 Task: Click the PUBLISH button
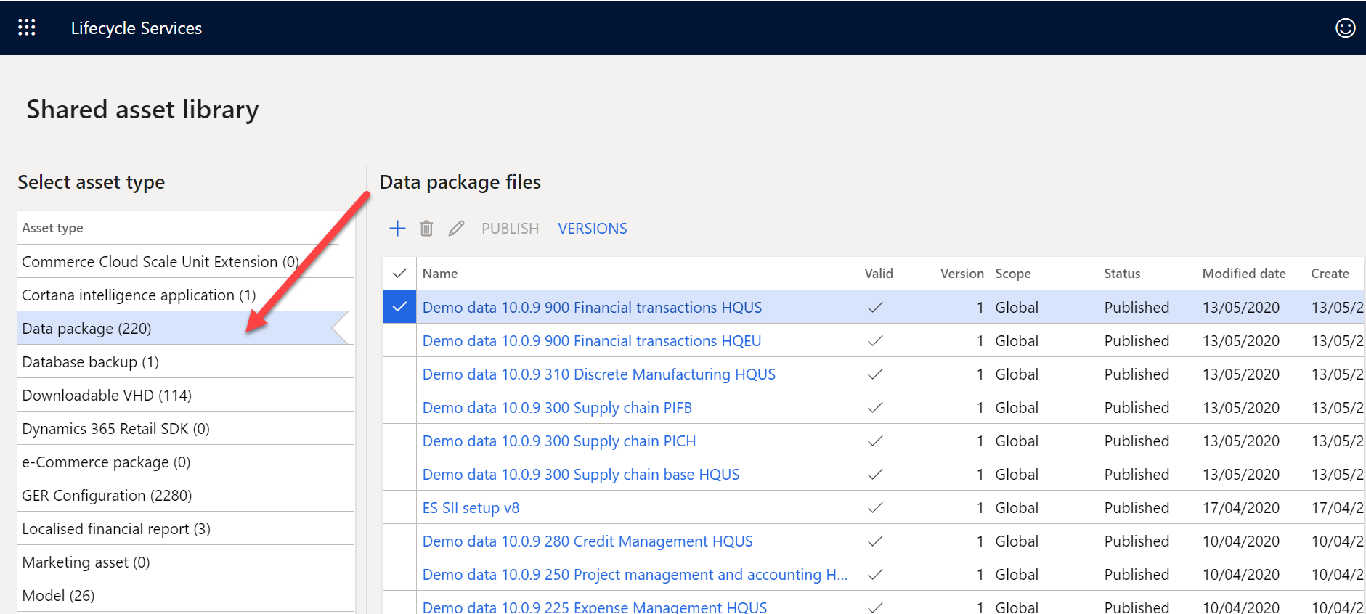coord(510,229)
